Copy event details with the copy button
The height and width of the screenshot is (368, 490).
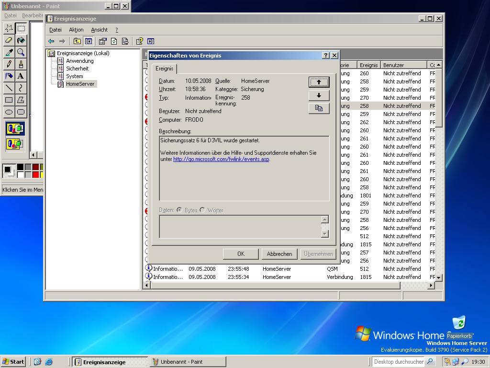(319, 108)
